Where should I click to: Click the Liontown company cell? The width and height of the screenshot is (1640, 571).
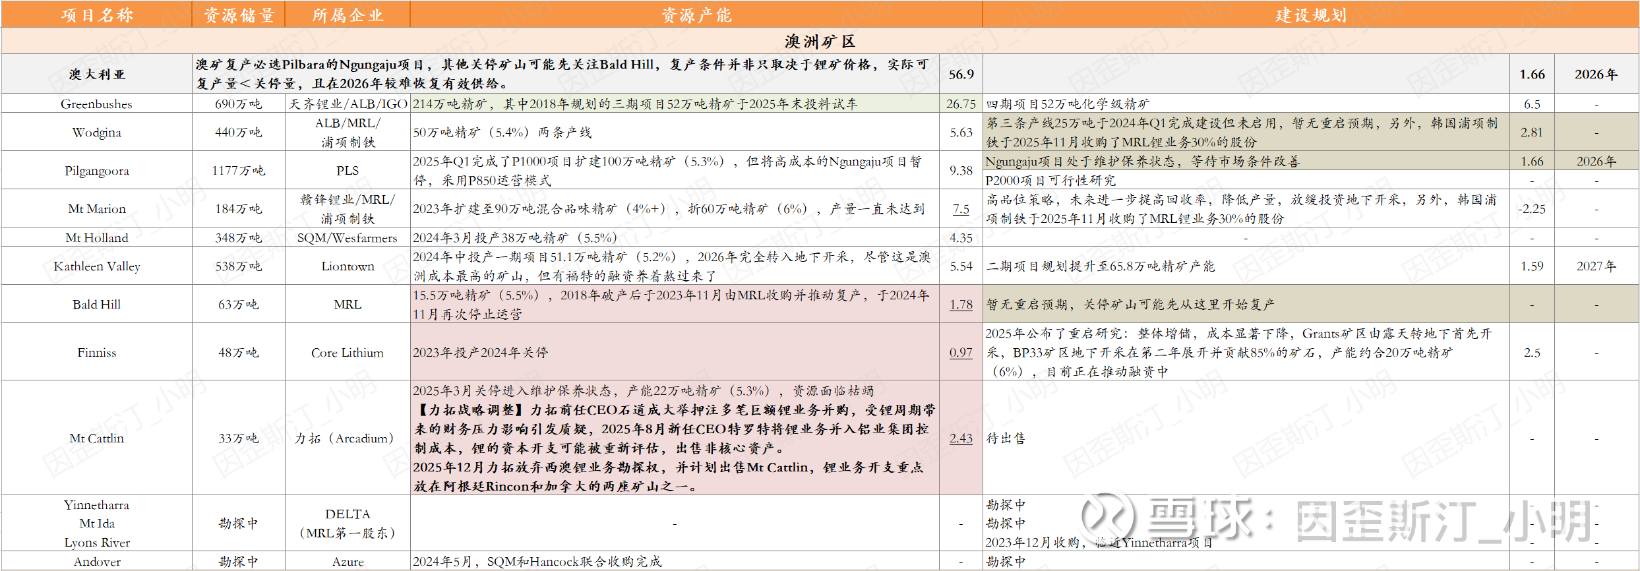(x=348, y=266)
